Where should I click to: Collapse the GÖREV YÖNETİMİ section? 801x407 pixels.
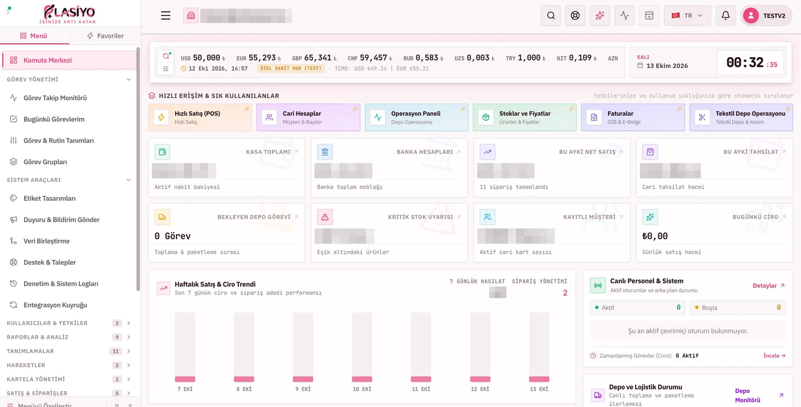69,80
